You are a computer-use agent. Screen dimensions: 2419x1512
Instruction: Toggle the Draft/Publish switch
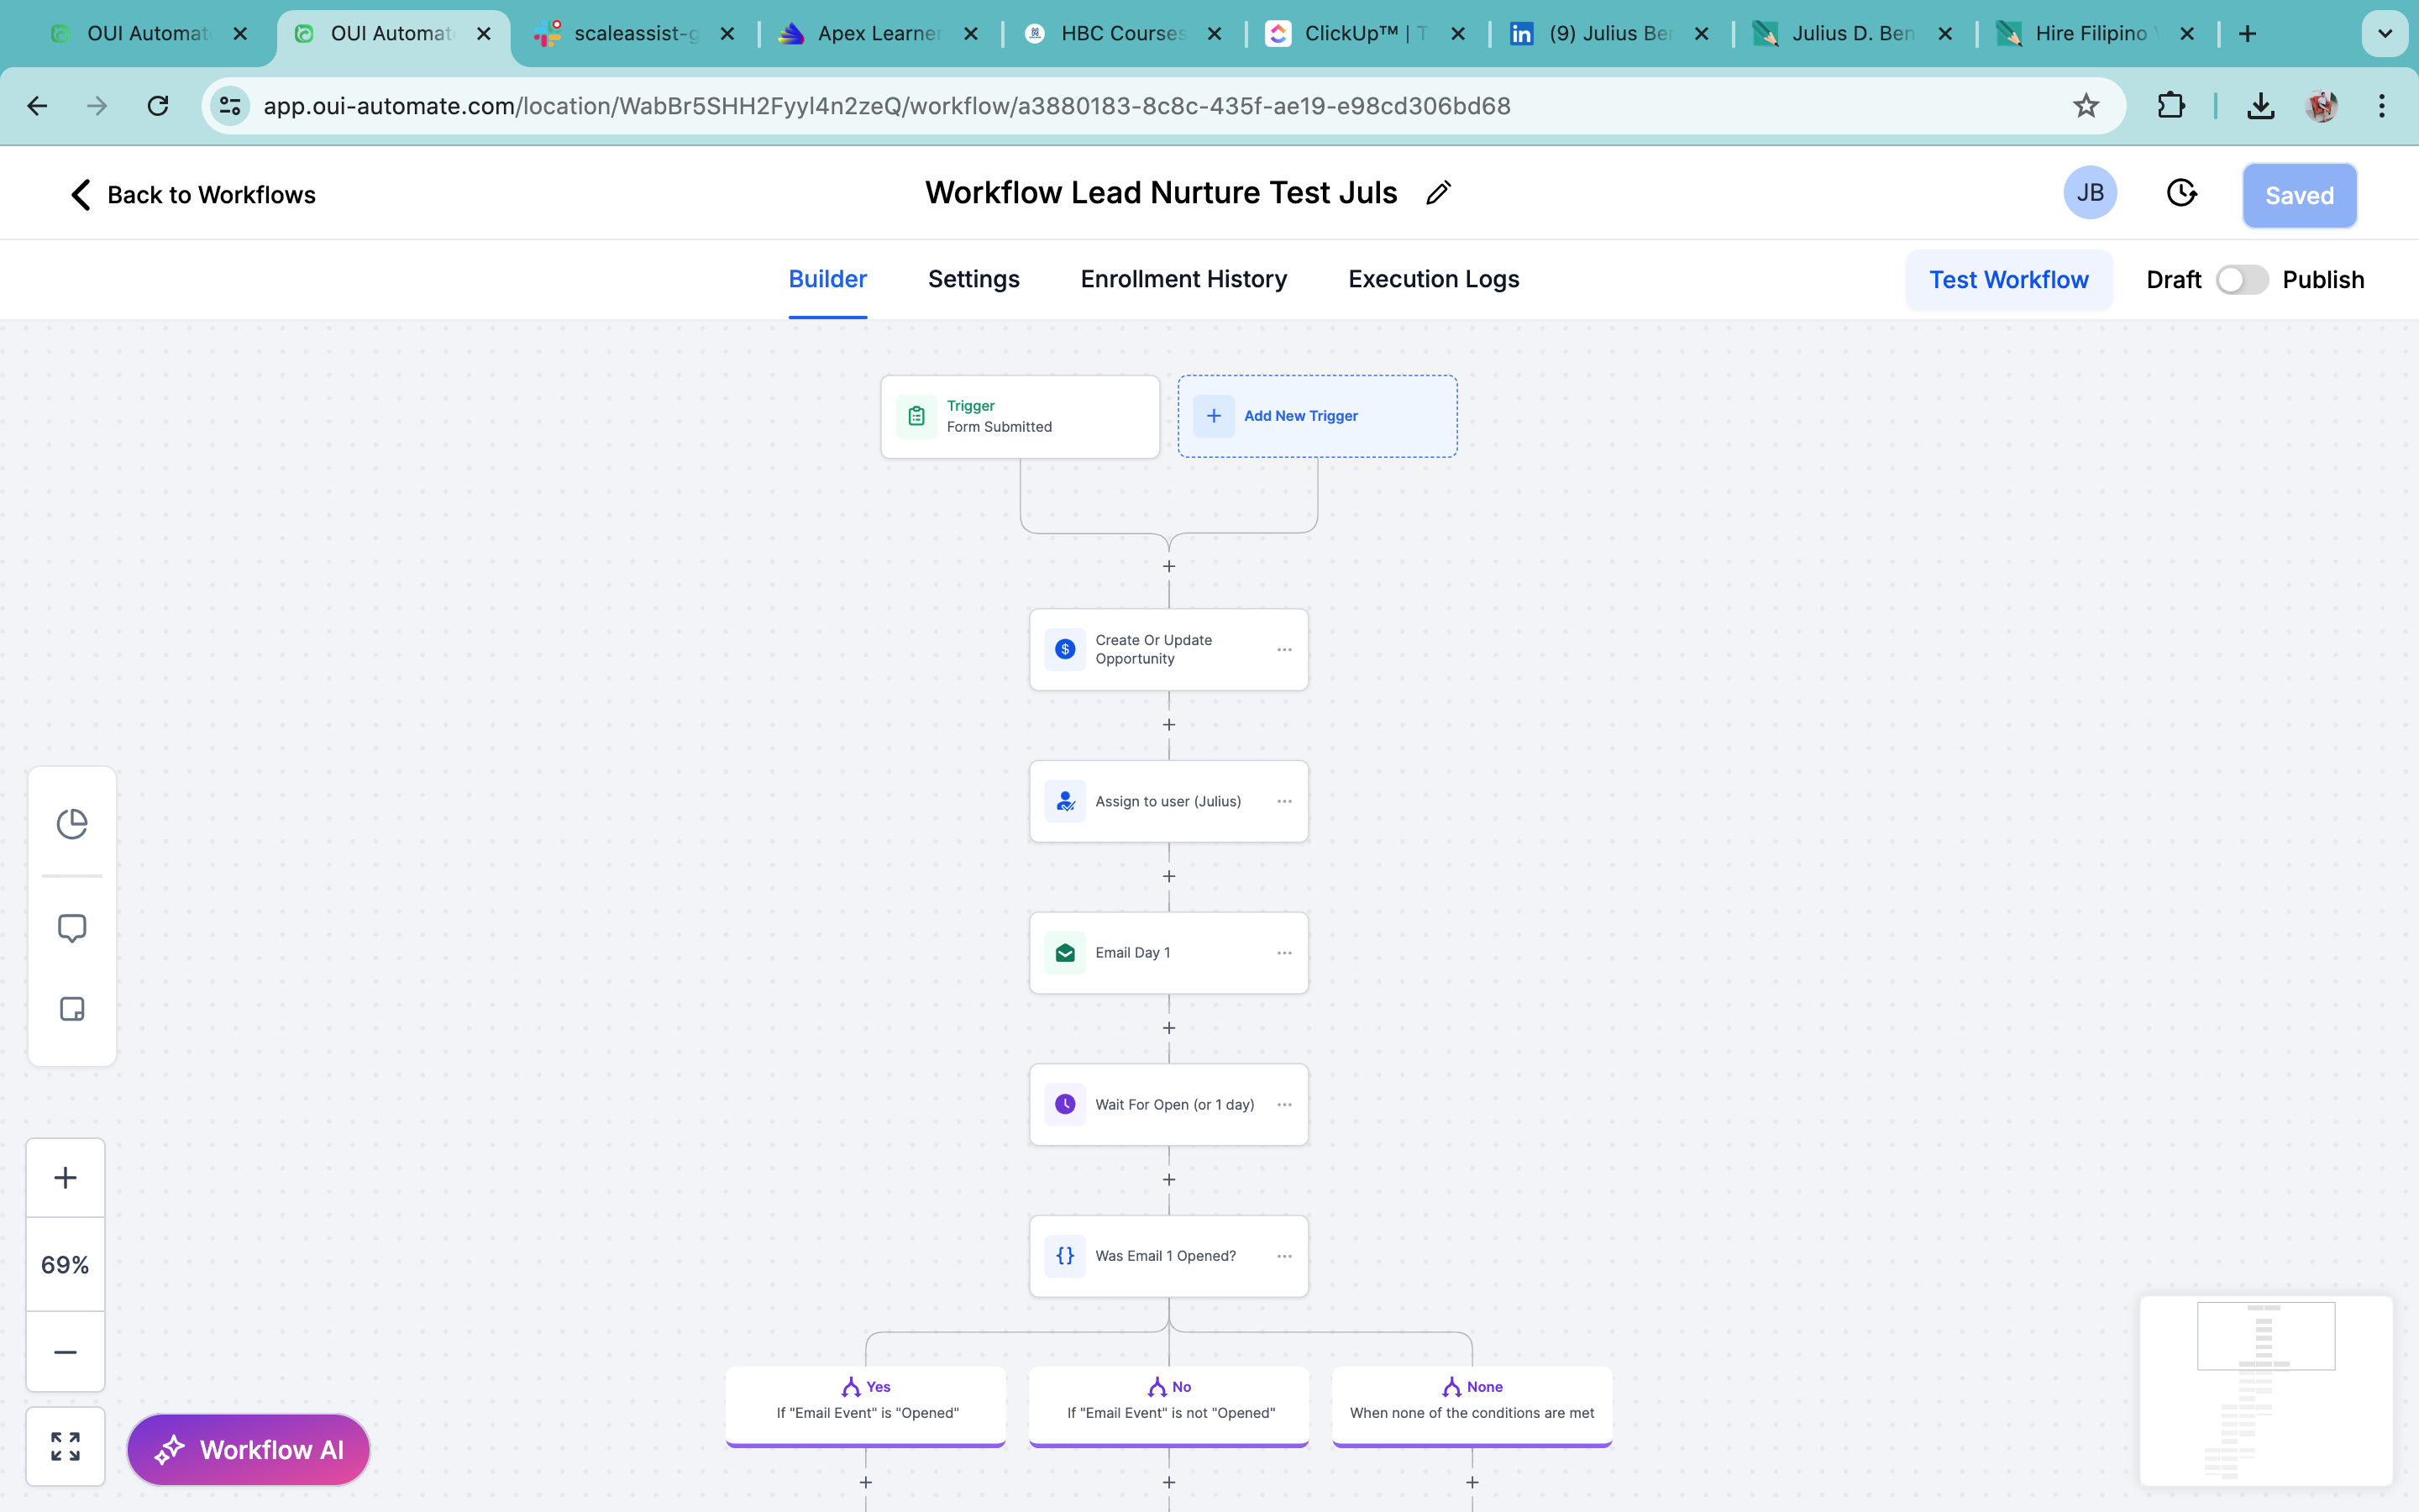[2241, 280]
